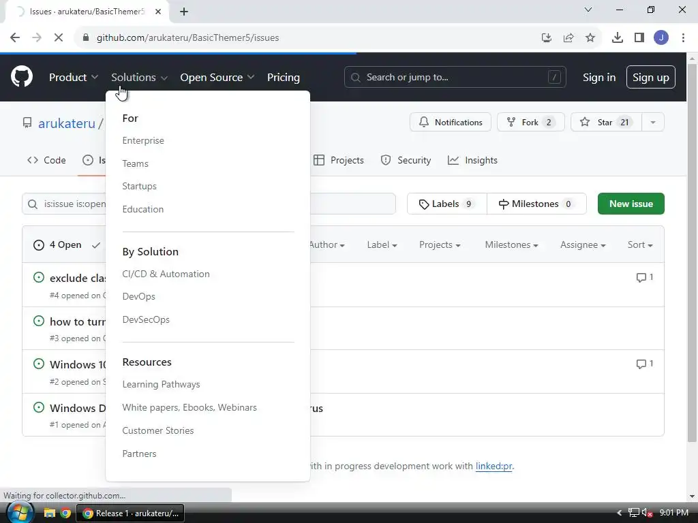Screen dimensions: 698x523
Task: Open White papers, Ebooks, Webinars
Action: pyautogui.click(x=189, y=407)
